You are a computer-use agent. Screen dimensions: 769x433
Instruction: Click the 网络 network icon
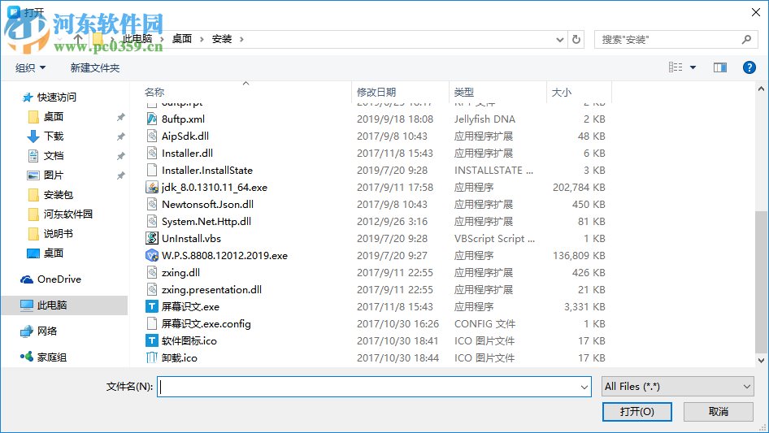27,331
